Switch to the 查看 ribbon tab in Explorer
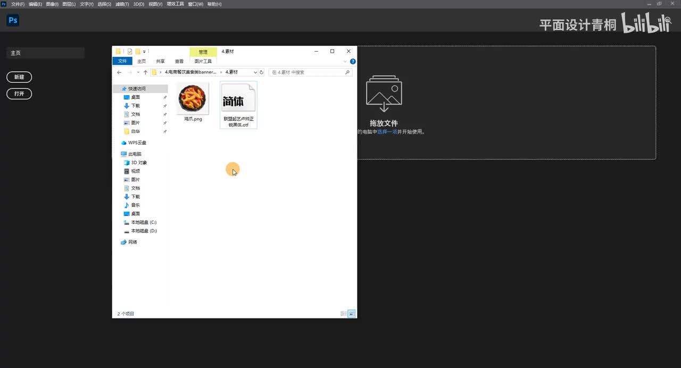Viewport: 681px width, 368px height. pos(179,61)
